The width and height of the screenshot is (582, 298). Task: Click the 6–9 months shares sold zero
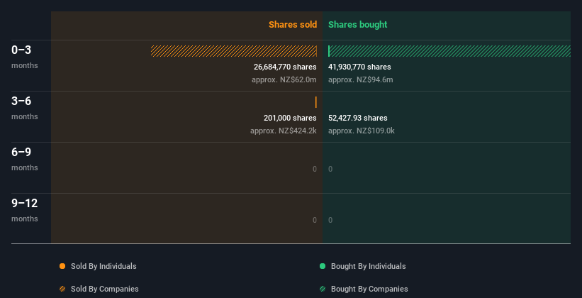click(x=315, y=169)
